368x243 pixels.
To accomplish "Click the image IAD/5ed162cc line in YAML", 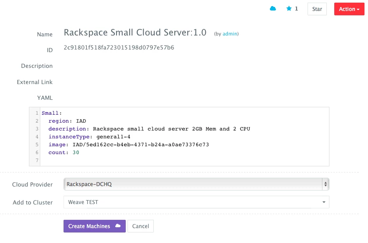I will pyautogui.click(x=129, y=144).
